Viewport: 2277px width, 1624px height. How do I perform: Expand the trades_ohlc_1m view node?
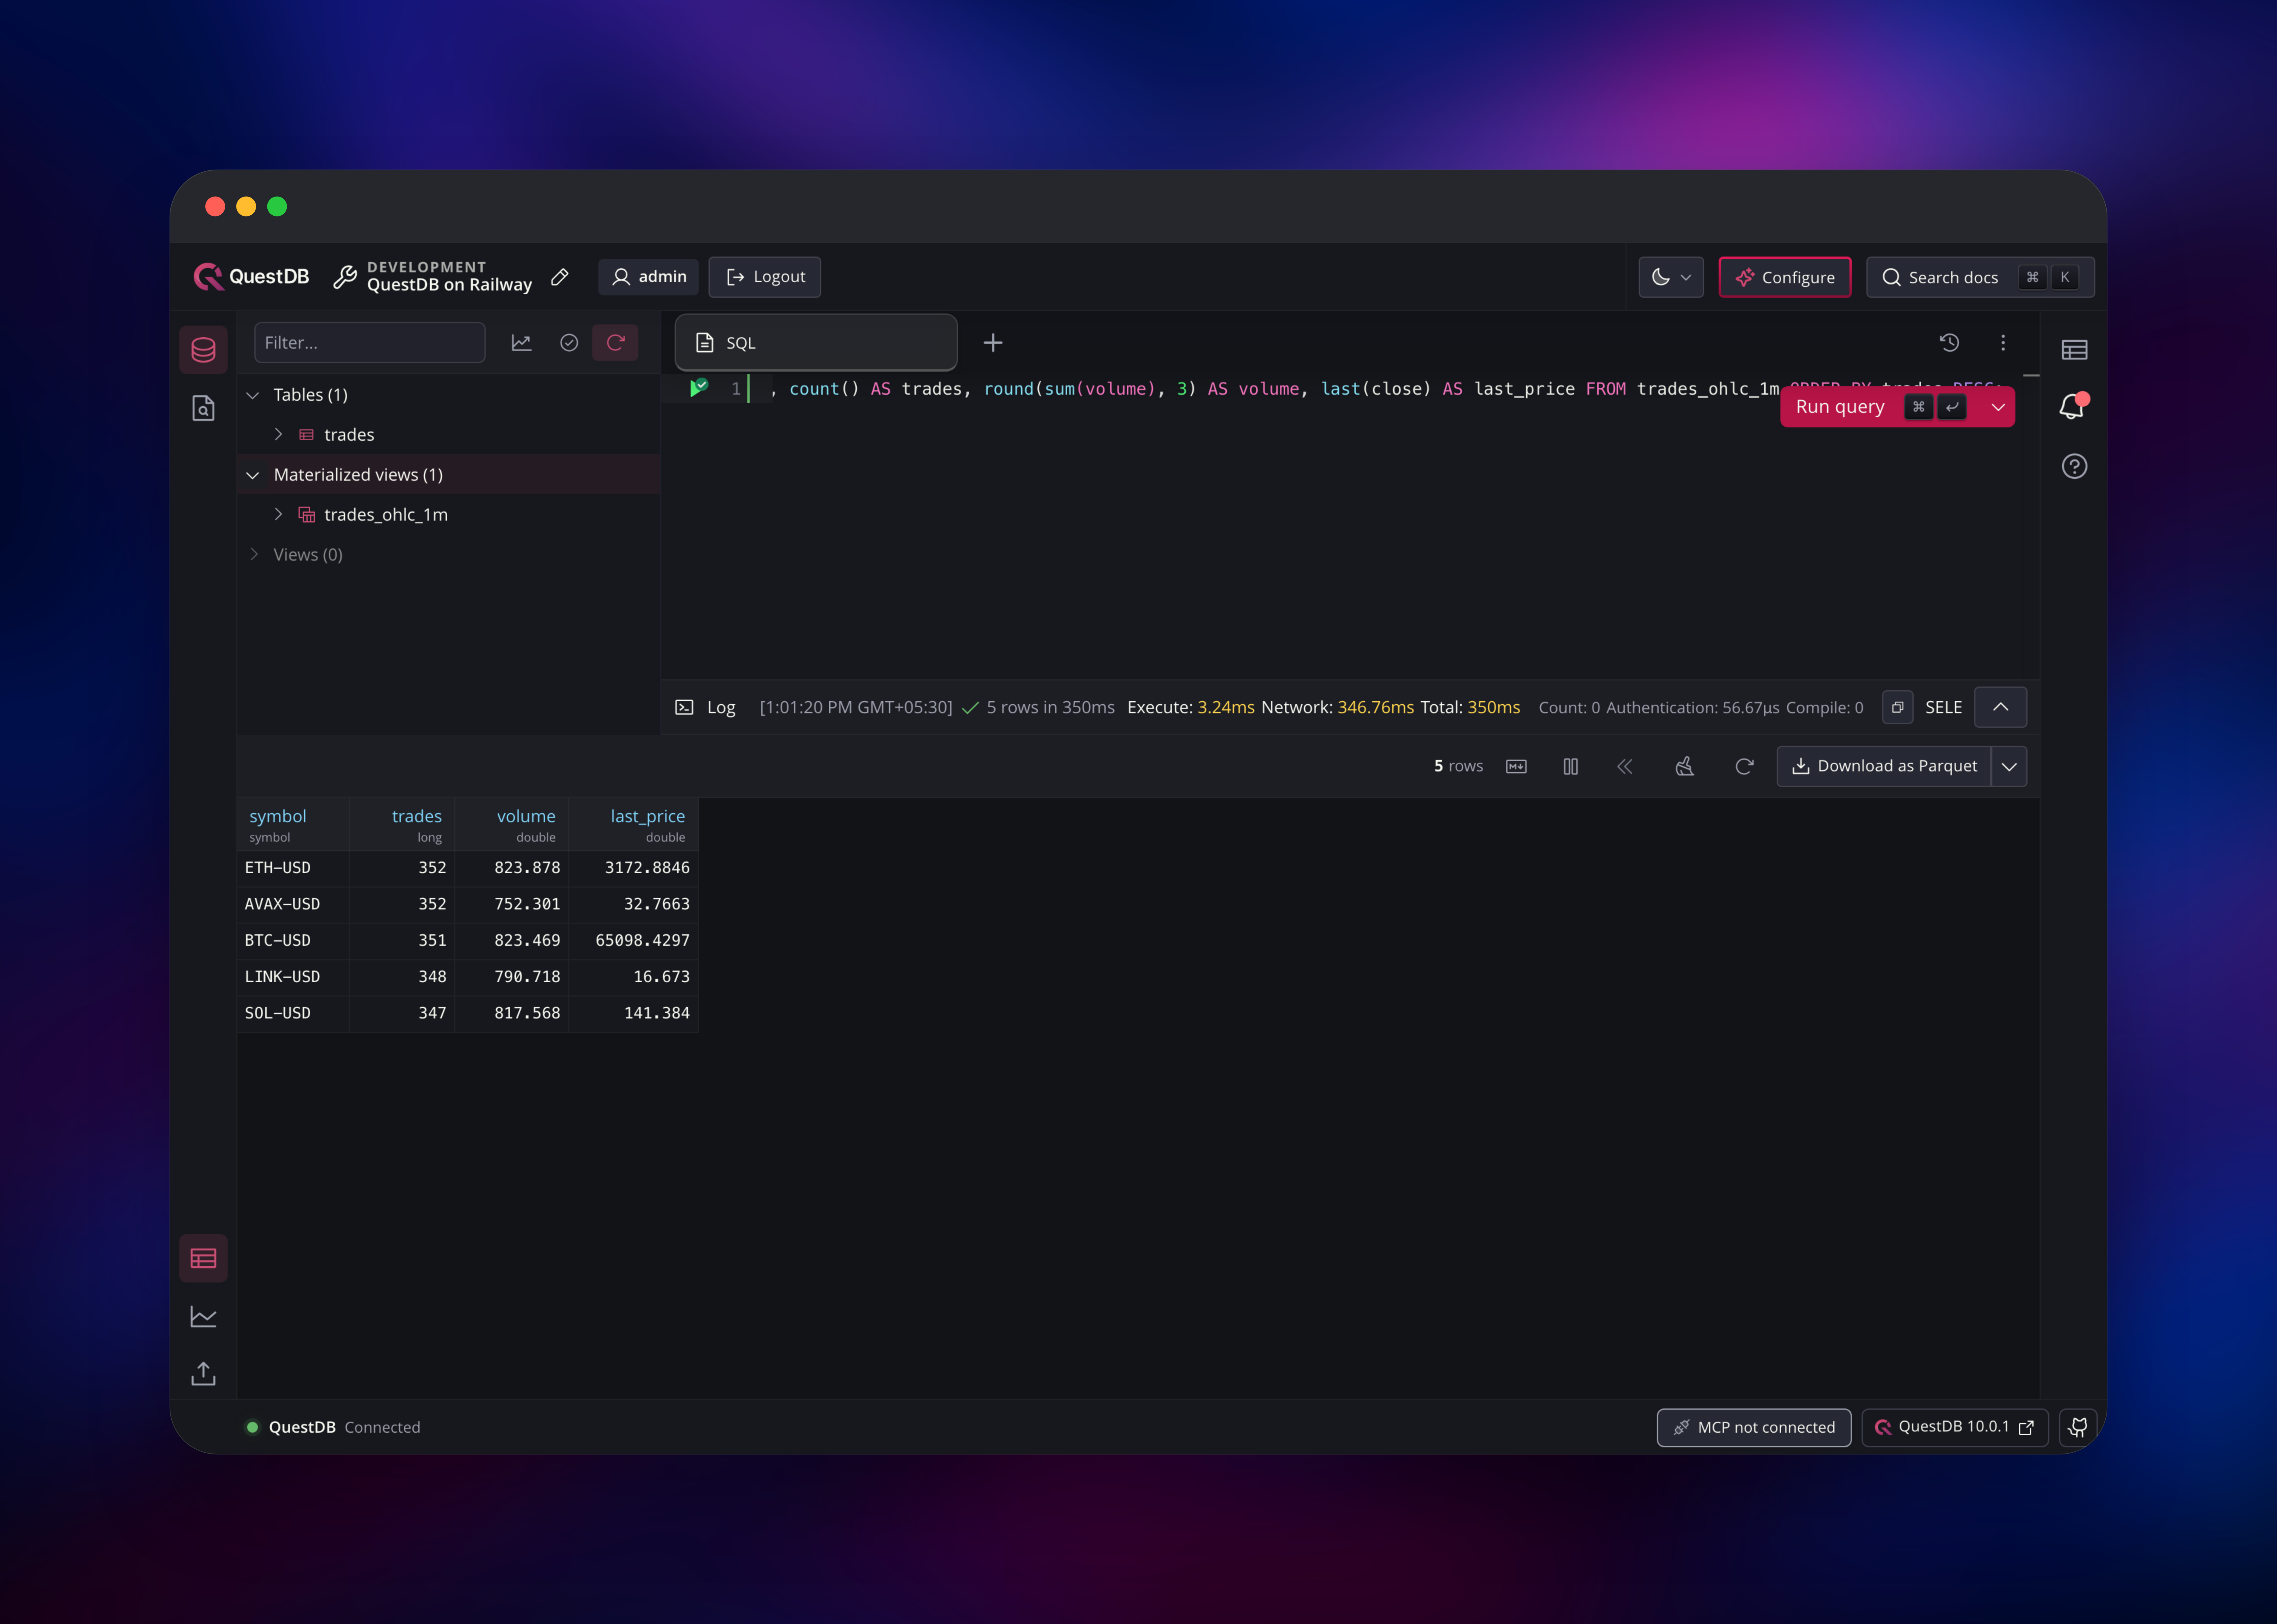(x=279, y=515)
